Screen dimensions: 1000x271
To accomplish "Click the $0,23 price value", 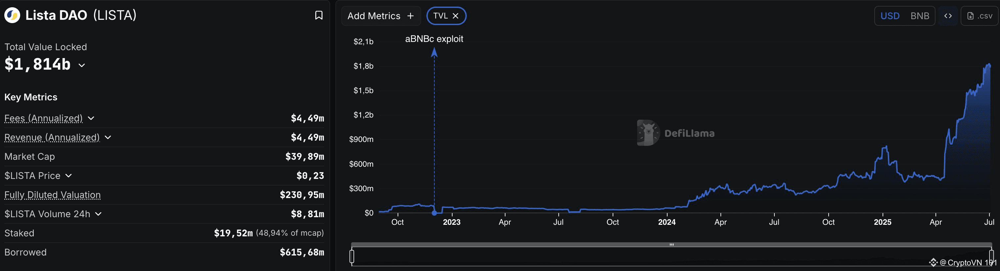I will pyautogui.click(x=310, y=176).
